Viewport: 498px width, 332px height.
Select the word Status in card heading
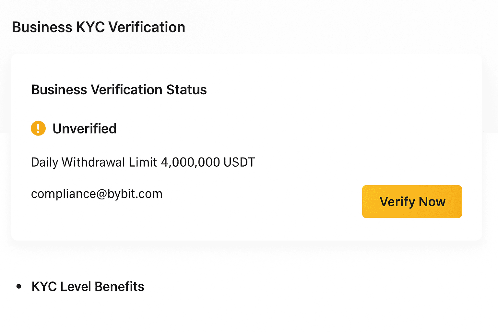[x=186, y=90]
